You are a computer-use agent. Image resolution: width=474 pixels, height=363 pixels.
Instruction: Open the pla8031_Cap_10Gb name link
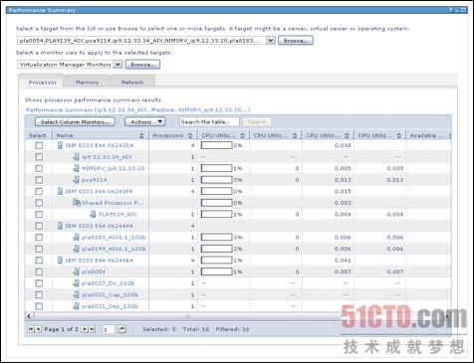110,294
